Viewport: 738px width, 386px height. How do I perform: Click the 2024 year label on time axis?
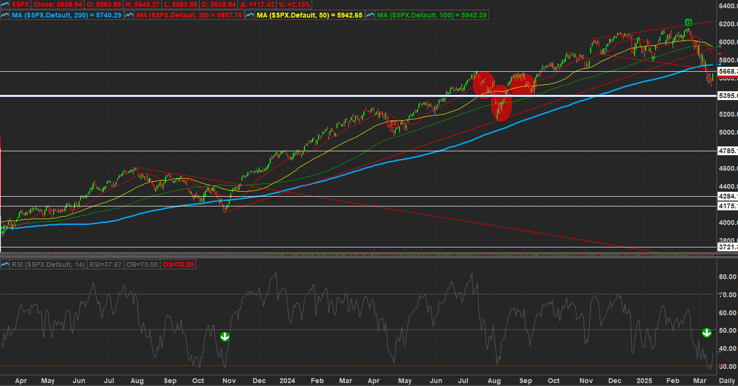point(288,380)
